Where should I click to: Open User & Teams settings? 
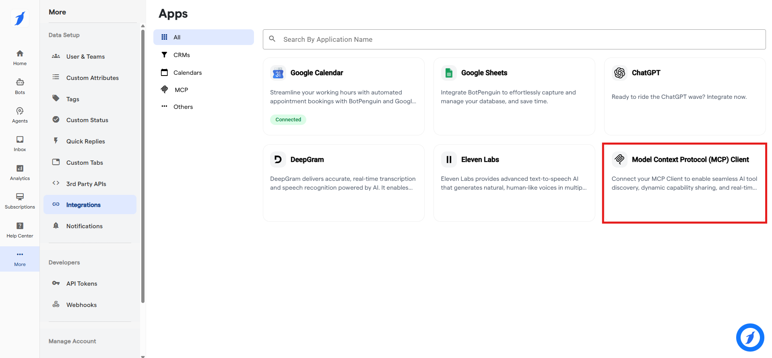[x=85, y=57]
